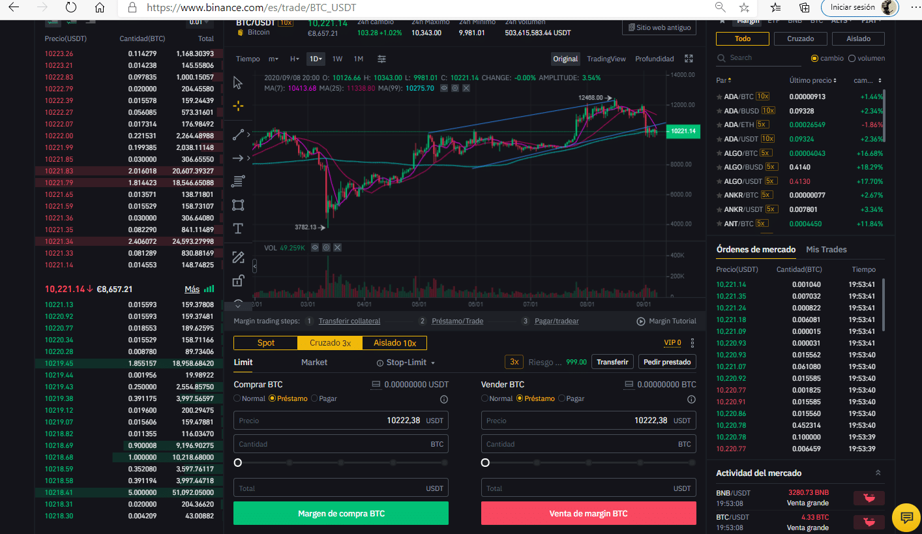Switch to the Mis Trades tab
The height and width of the screenshot is (534, 922).
point(826,250)
